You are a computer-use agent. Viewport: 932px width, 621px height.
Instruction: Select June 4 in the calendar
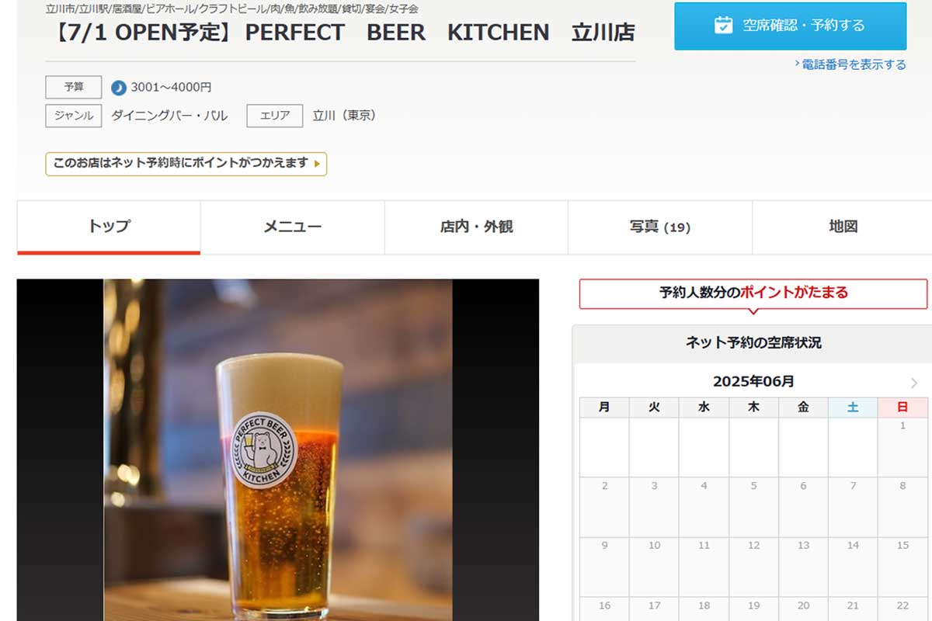(704, 507)
